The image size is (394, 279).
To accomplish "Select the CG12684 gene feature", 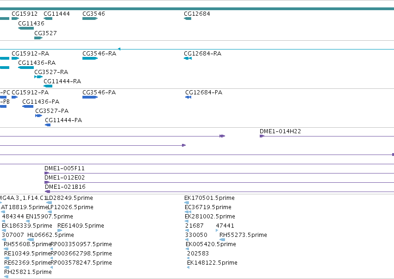I will point(188,19).
